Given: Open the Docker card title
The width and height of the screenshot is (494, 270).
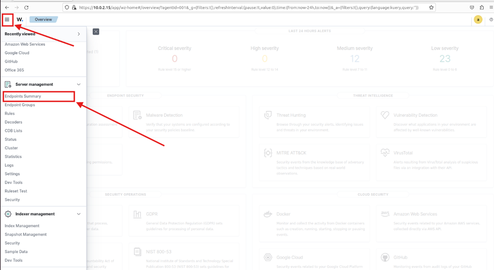Looking at the screenshot, I should click(283, 214).
